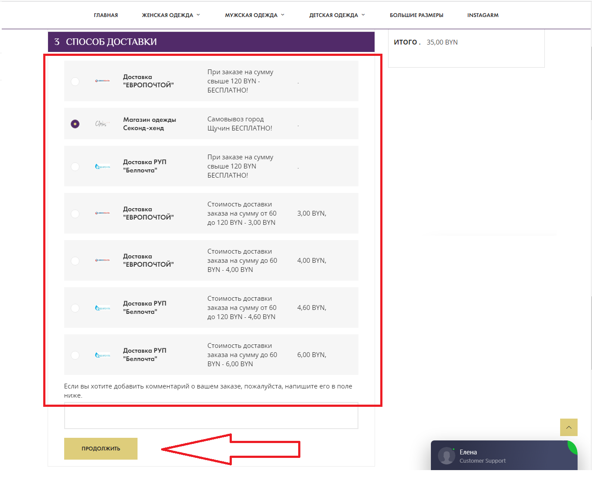Click the scroll-to-top arrow button
Viewport: 592px width, 488px height.
pyautogui.click(x=568, y=427)
